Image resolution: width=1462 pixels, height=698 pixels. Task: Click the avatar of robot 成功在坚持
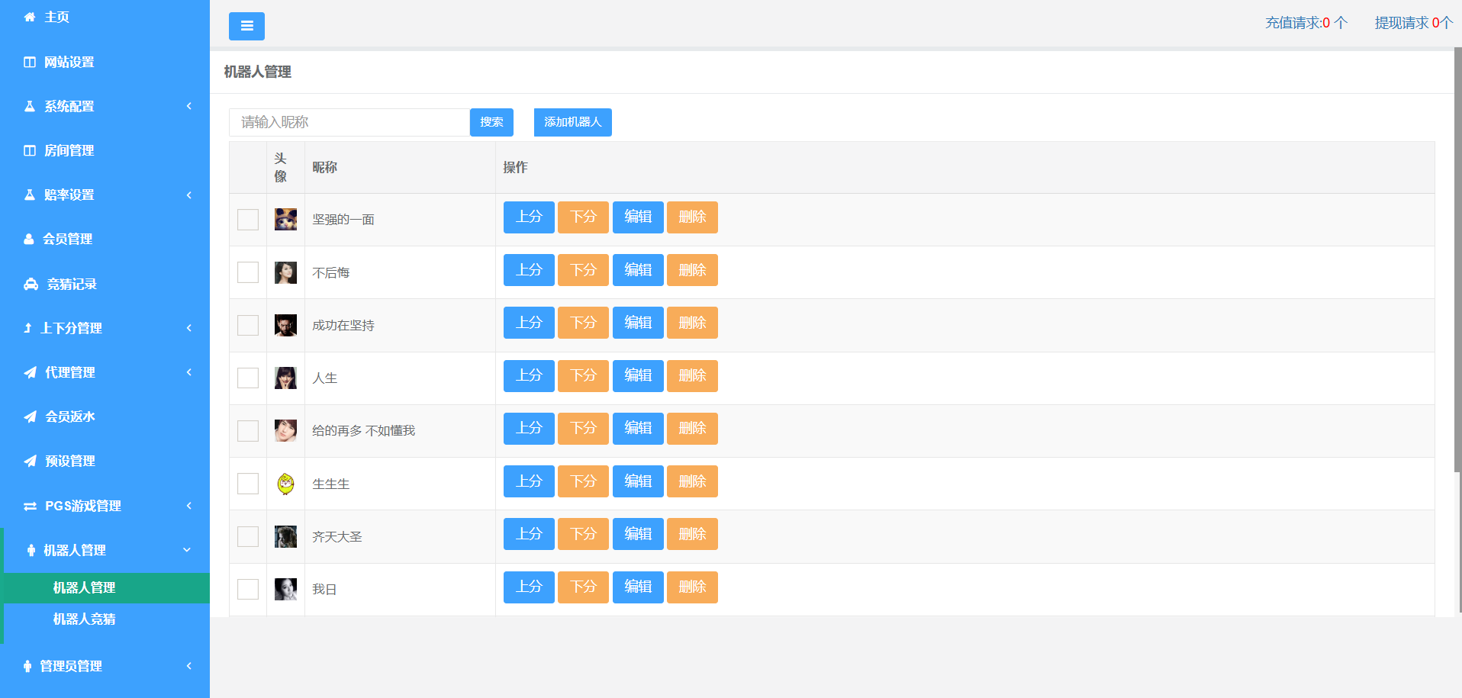click(x=285, y=325)
